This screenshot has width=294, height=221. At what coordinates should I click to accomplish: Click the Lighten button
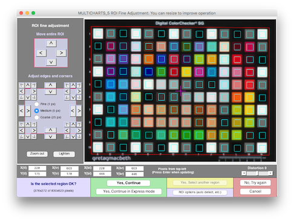64,154
